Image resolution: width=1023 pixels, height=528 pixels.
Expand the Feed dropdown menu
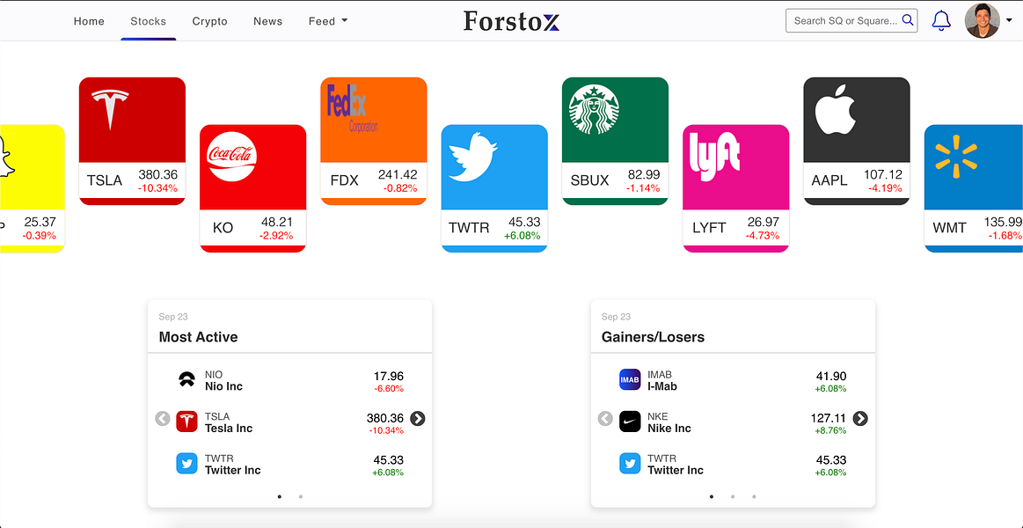(328, 21)
